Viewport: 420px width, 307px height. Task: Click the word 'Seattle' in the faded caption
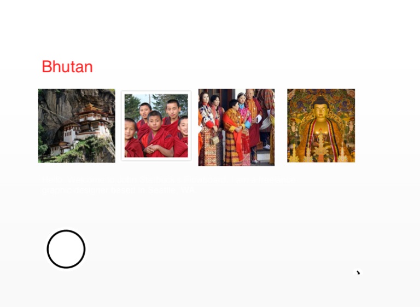coord(161,190)
